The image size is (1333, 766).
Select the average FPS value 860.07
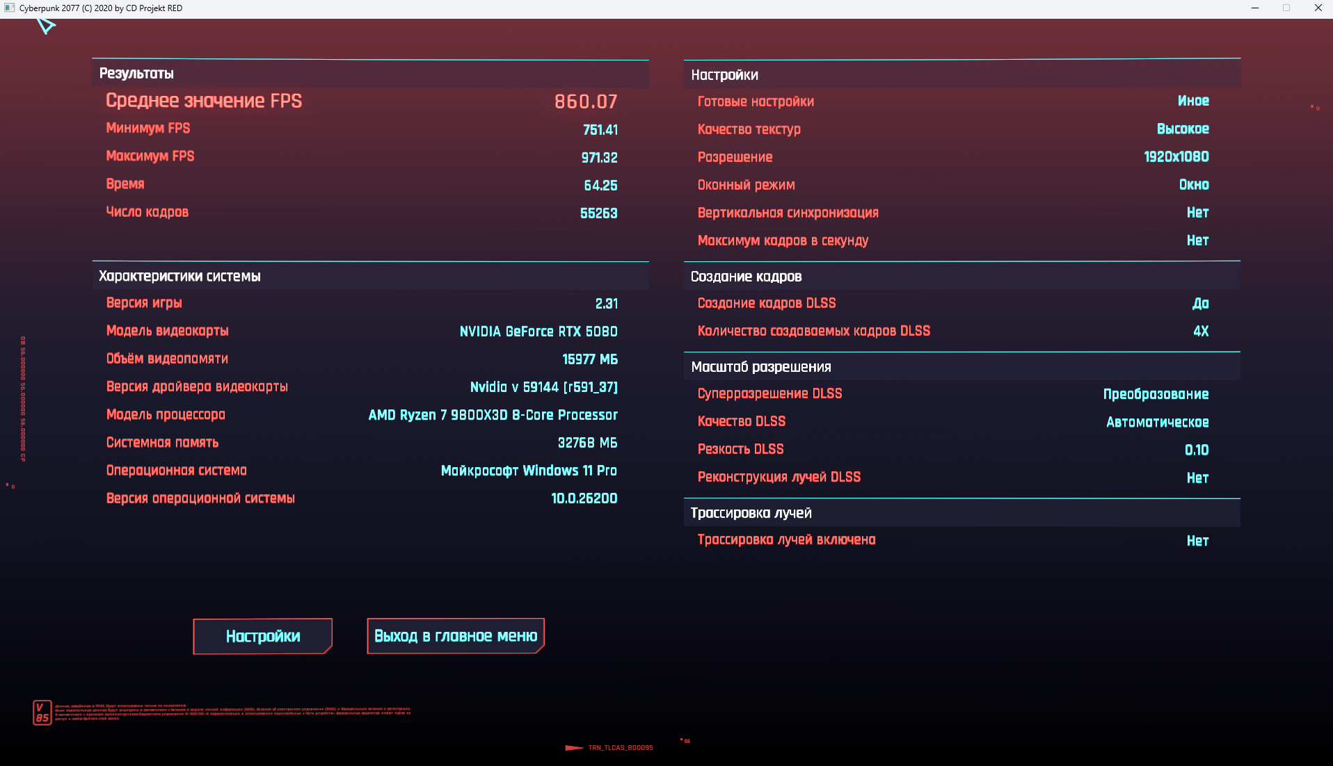(x=586, y=101)
